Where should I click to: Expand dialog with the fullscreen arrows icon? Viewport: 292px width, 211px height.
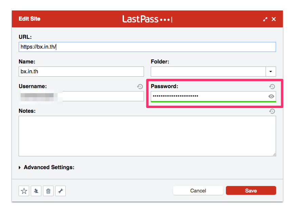265,19
